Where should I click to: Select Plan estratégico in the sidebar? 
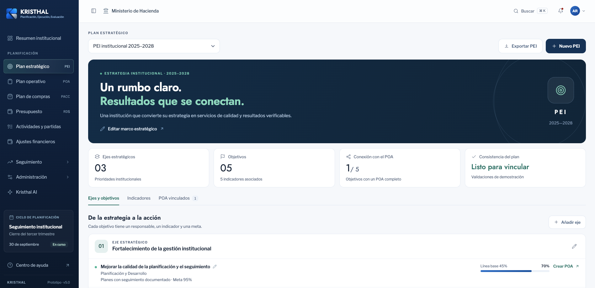tap(39, 66)
